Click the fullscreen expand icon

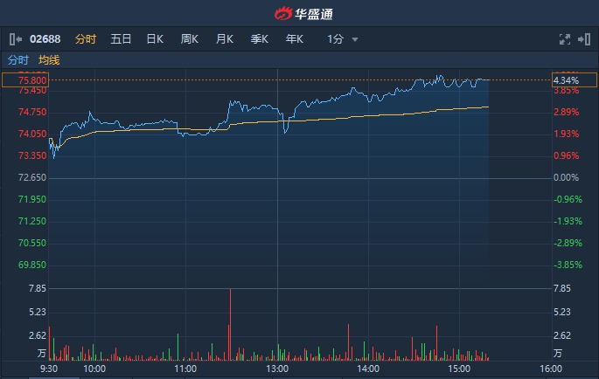coord(565,39)
